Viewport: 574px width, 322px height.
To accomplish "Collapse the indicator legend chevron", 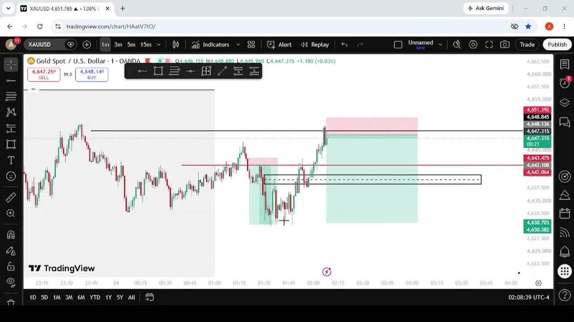I will (x=33, y=89).
